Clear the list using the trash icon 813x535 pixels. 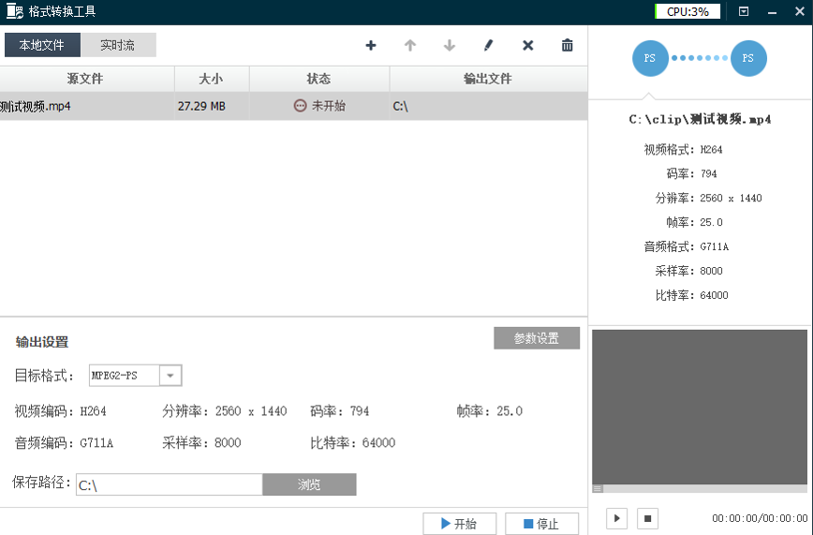pyautogui.click(x=567, y=45)
